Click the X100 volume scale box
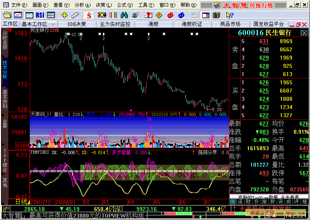 22,145
